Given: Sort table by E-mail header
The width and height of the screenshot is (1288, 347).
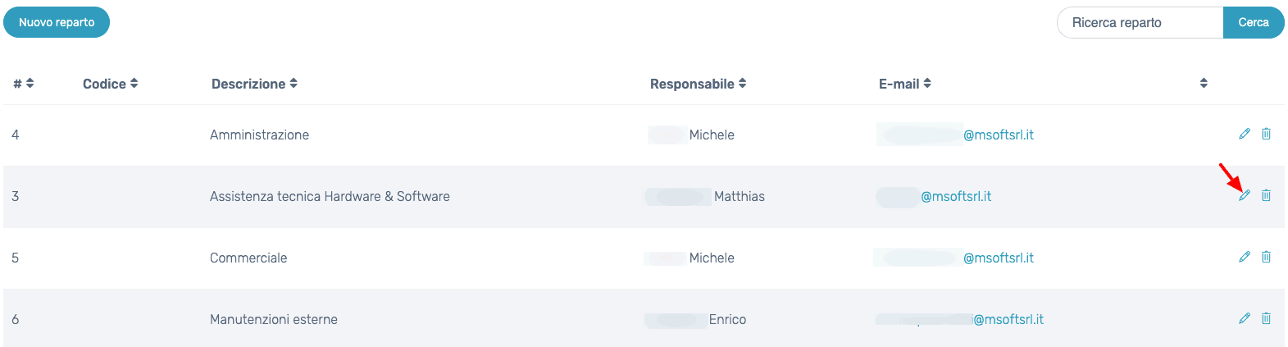Looking at the screenshot, I should point(904,84).
